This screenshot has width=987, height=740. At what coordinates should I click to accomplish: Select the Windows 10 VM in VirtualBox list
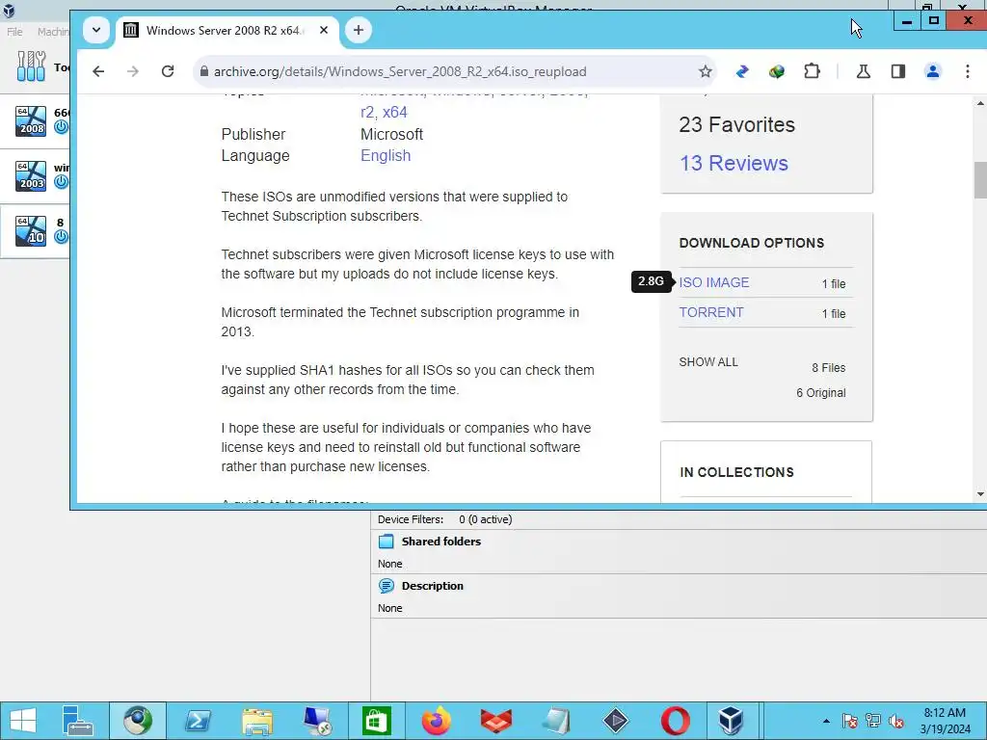[35, 231]
